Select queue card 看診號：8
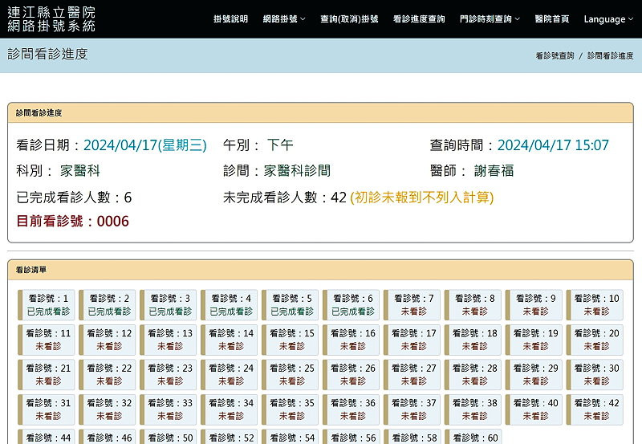 pos(473,305)
